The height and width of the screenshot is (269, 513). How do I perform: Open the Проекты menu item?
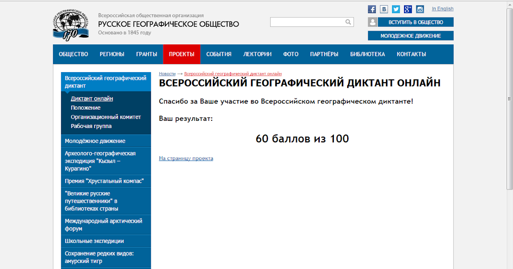point(182,54)
